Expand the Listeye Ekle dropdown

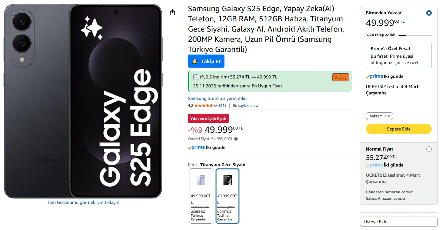399,222
